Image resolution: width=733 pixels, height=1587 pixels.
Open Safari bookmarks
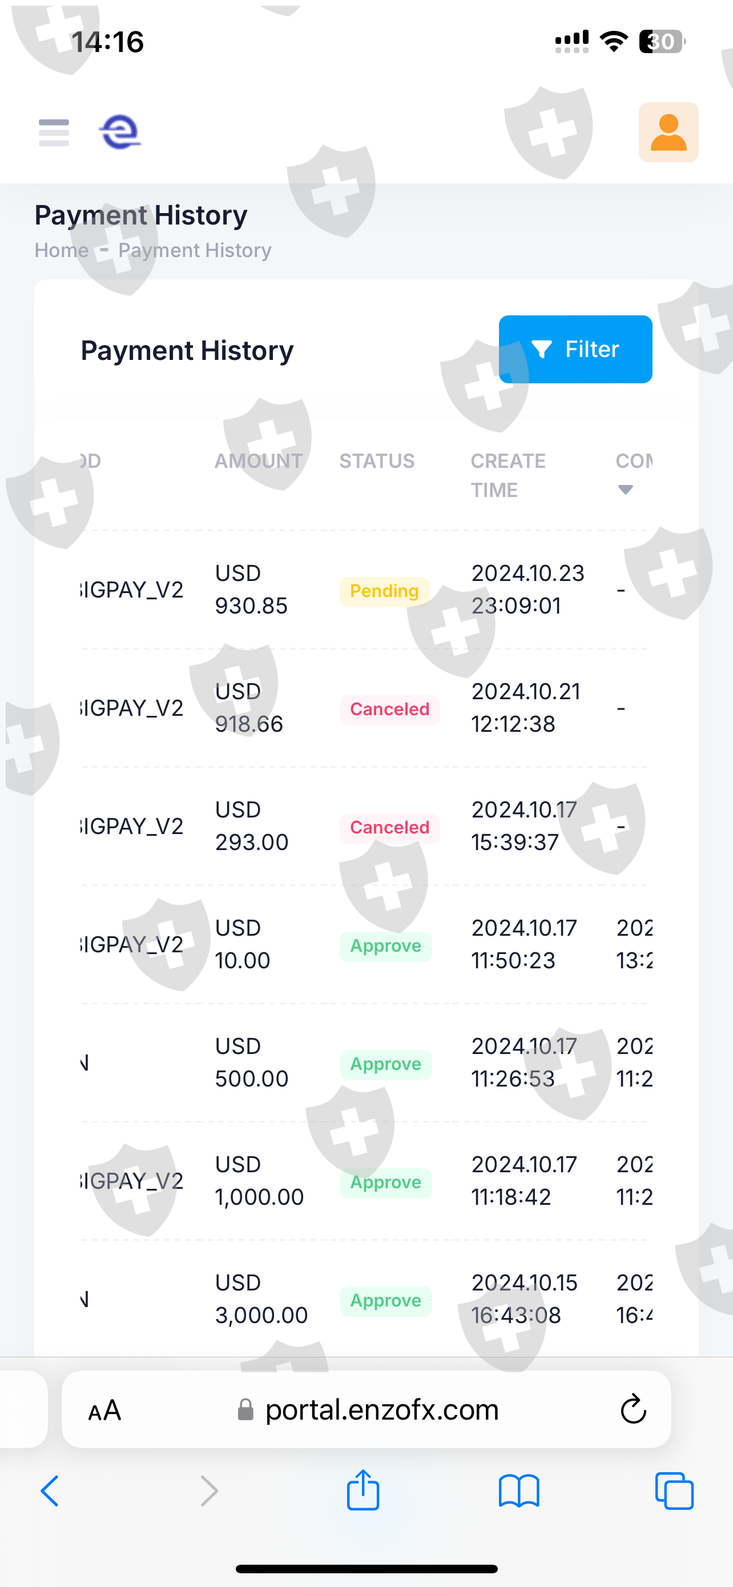pos(519,1491)
